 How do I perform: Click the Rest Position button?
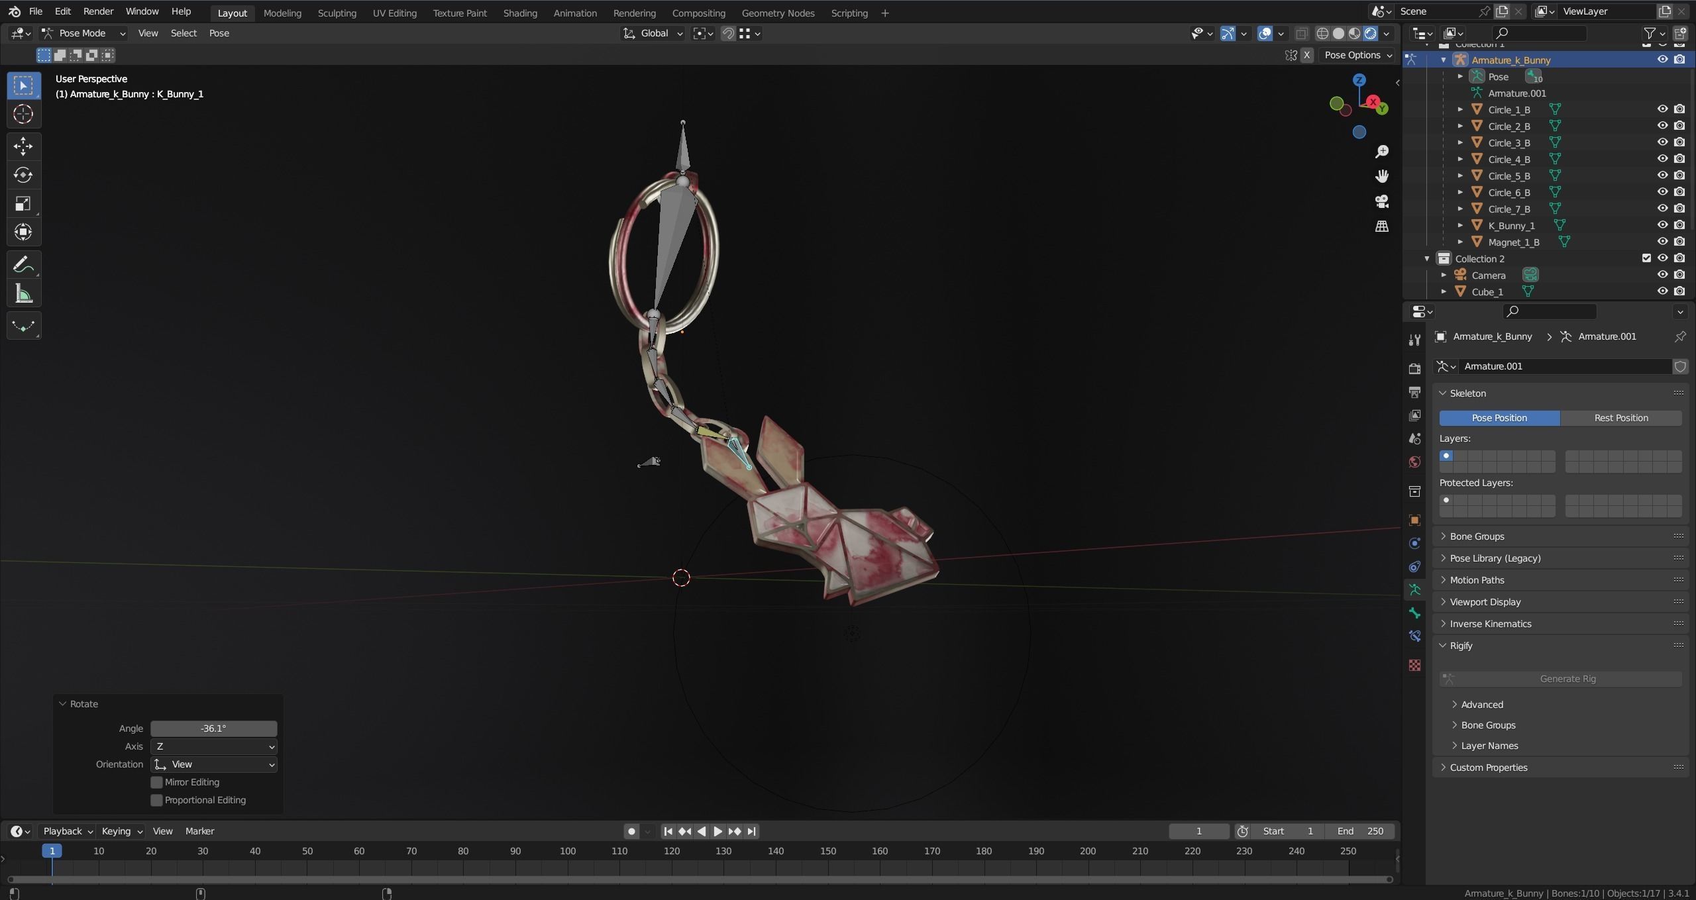point(1621,418)
